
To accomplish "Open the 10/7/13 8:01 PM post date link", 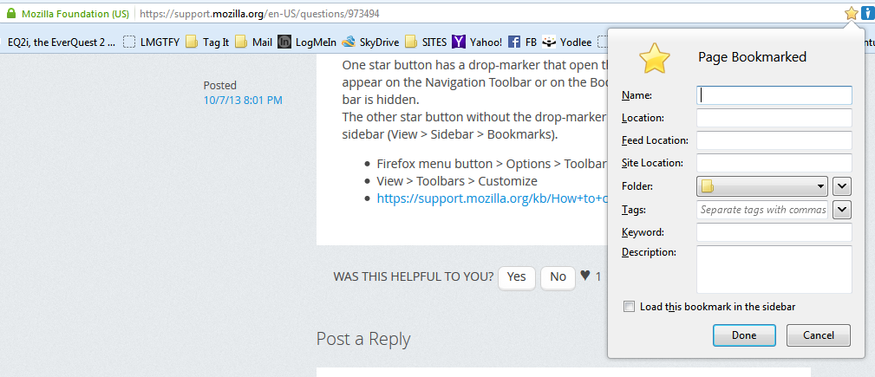I will click(x=243, y=101).
